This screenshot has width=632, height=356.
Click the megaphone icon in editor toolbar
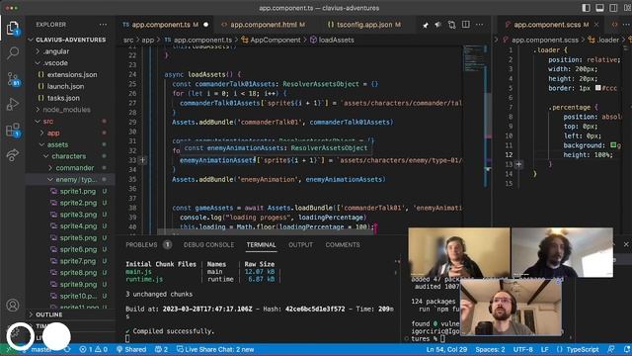438,25
